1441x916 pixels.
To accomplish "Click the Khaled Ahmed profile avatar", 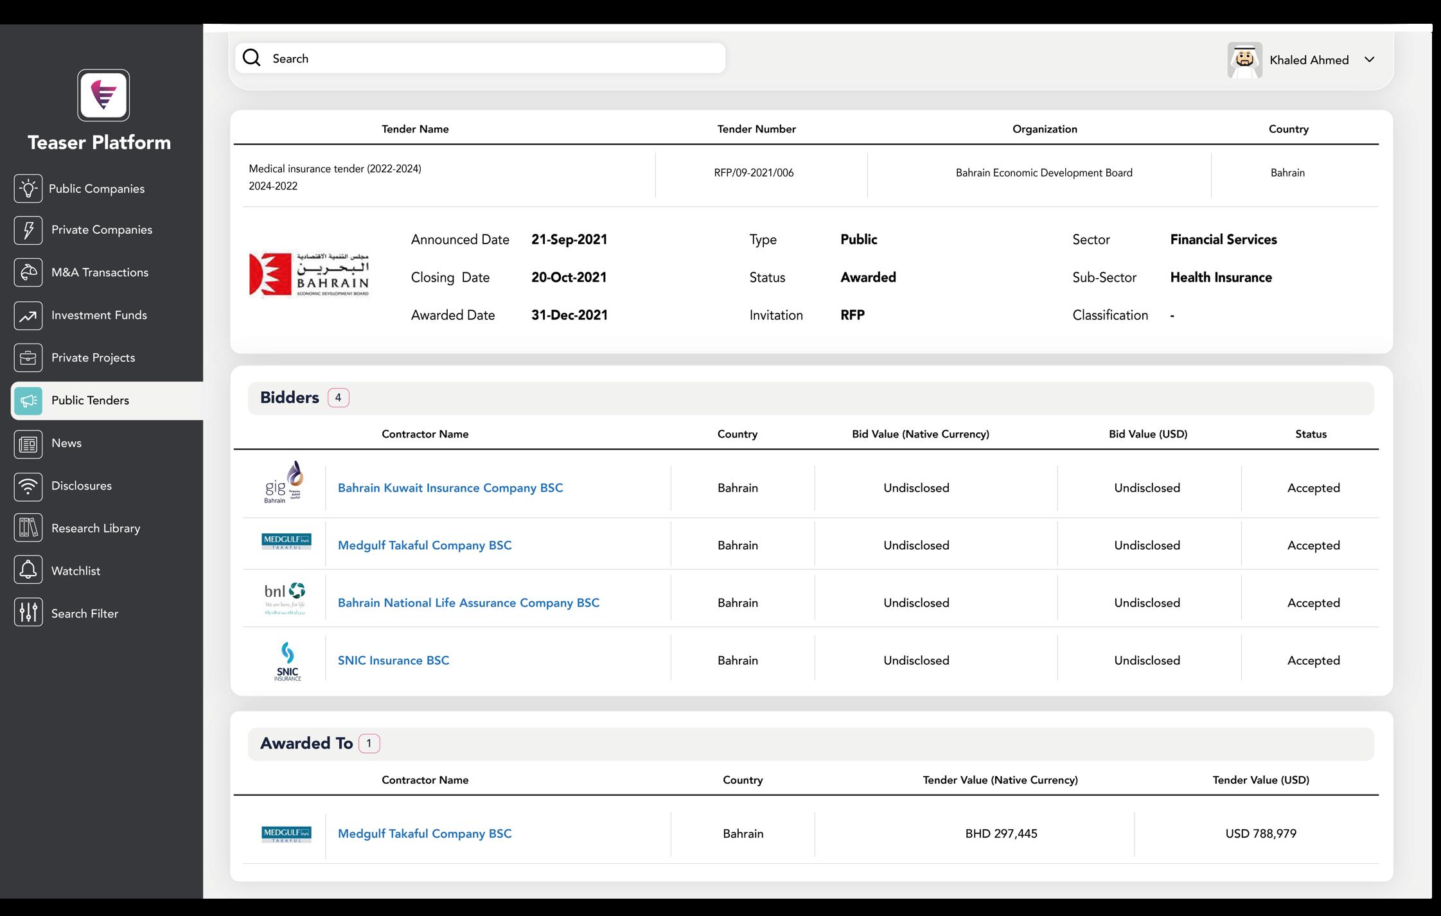I will 1244,60.
